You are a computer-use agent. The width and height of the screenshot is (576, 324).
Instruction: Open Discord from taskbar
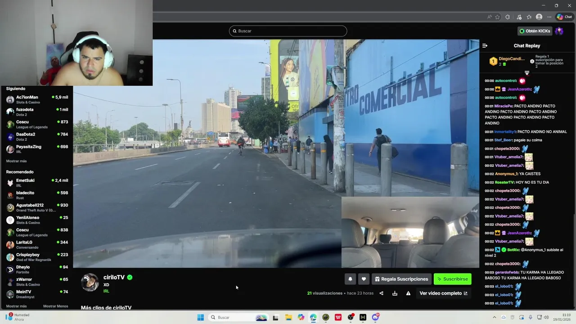click(375, 317)
